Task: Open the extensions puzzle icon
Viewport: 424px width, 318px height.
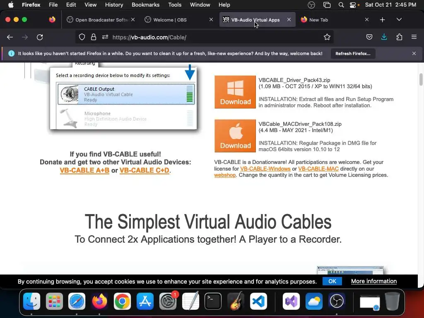Action: click(399, 37)
